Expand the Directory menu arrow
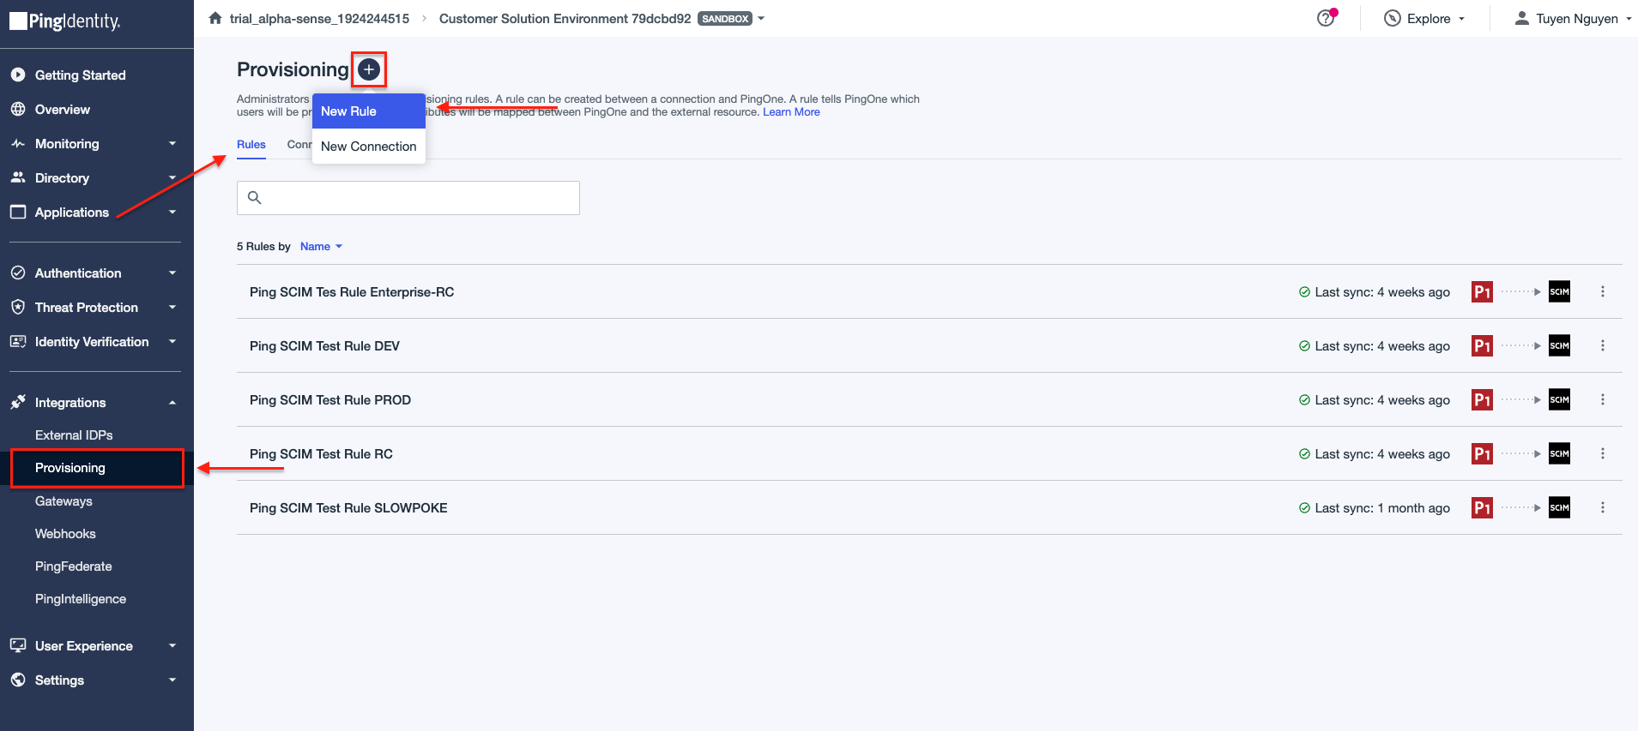1638x731 pixels. [172, 178]
